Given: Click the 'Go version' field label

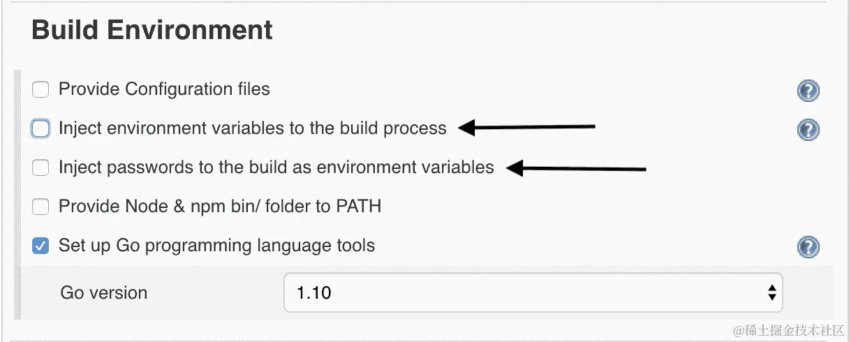Looking at the screenshot, I should [104, 292].
